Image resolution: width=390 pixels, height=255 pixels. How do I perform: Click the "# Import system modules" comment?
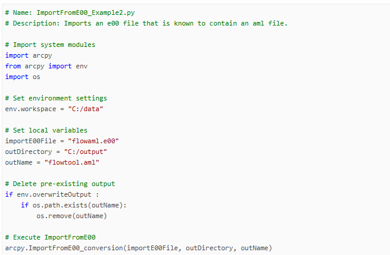(50, 45)
